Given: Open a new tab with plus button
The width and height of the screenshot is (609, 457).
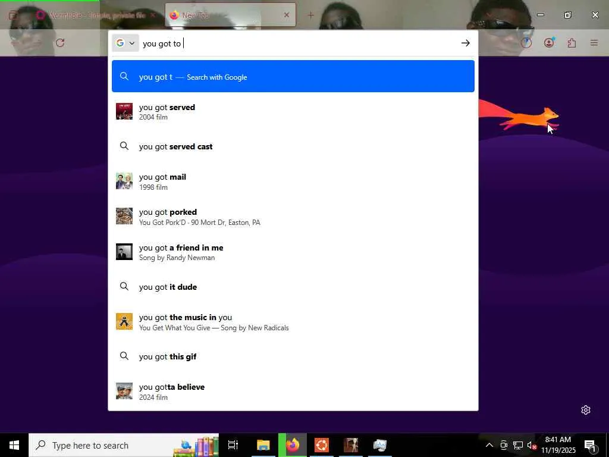Looking at the screenshot, I should point(310,15).
